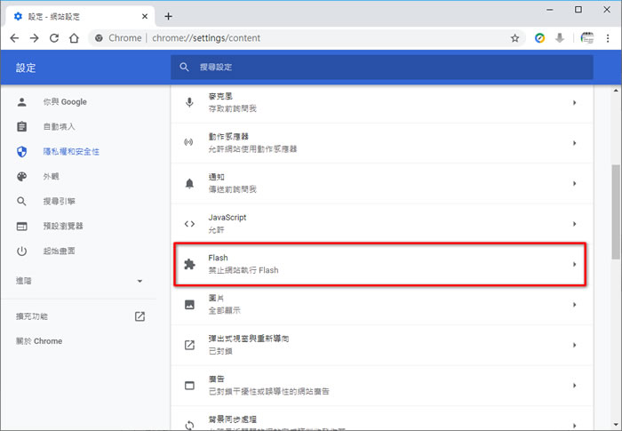This screenshot has width=622, height=431.
Task: Click the JavaScript code brackets icon
Action: [x=189, y=224]
